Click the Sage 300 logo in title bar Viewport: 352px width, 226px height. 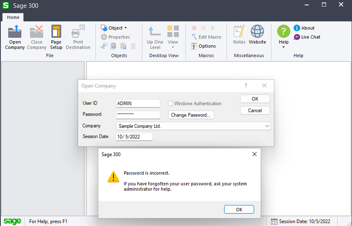click(x=6, y=6)
